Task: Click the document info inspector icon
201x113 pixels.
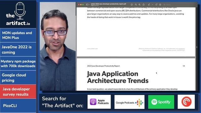Action: click(x=132, y=4)
